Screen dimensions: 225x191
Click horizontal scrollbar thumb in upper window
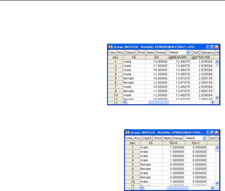159,102
